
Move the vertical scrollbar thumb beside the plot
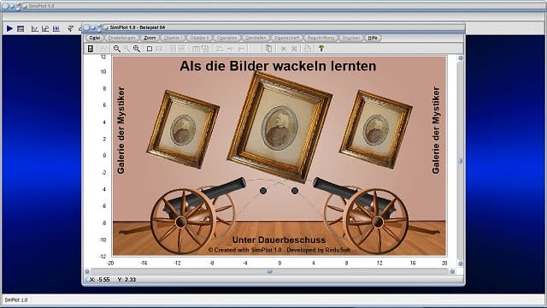(x=460, y=161)
